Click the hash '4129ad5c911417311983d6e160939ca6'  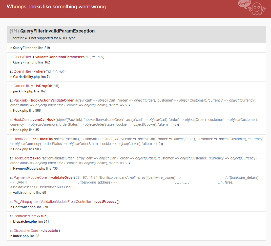tap(42, 187)
